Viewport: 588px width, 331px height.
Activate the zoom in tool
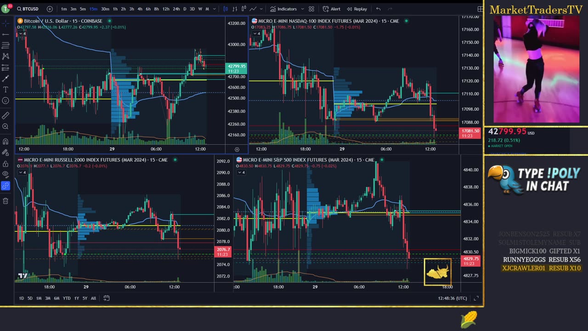tap(6, 126)
